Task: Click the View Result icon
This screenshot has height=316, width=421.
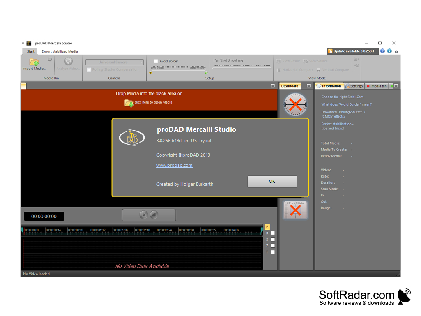Action: (279, 61)
